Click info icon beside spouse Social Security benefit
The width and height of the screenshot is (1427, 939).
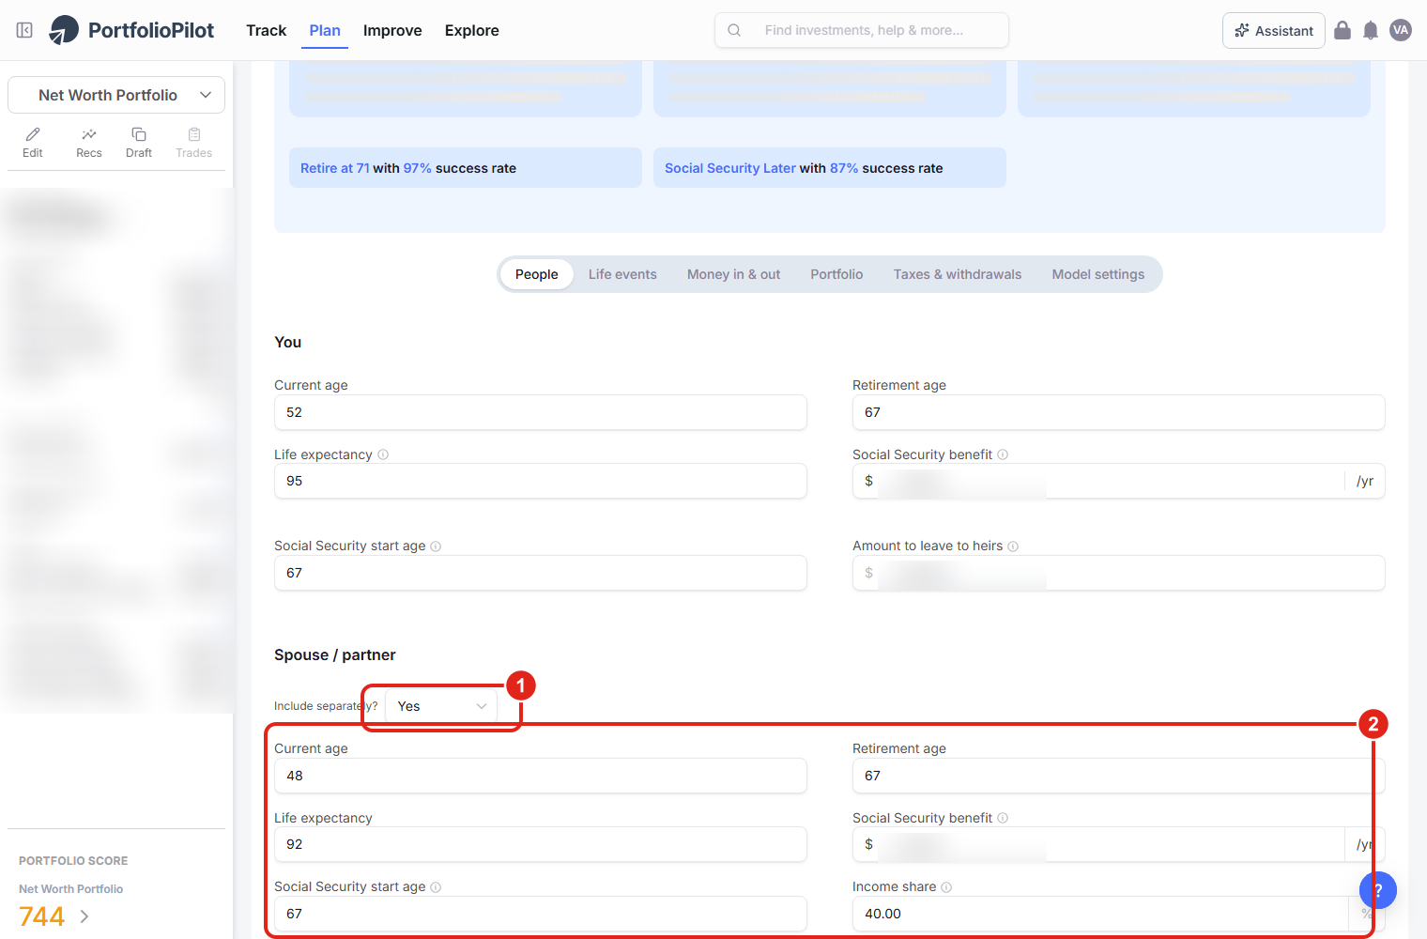point(1003,818)
